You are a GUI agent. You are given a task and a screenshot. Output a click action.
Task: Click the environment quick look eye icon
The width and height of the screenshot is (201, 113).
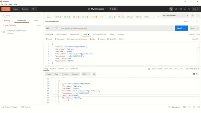(x=193, y=15)
